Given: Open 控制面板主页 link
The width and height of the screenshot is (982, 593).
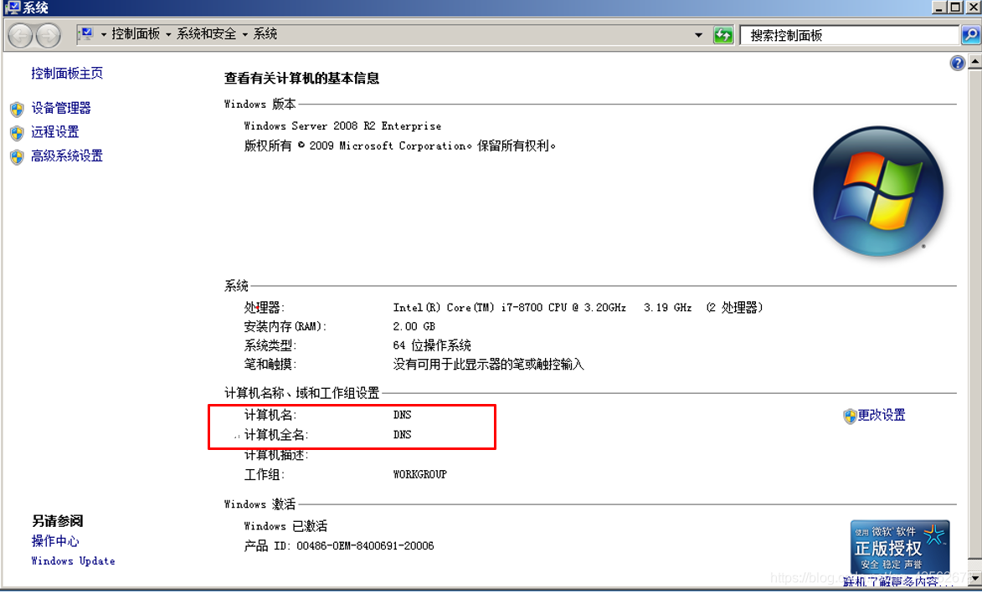Looking at the screenshot, I should tap(67, 74).
